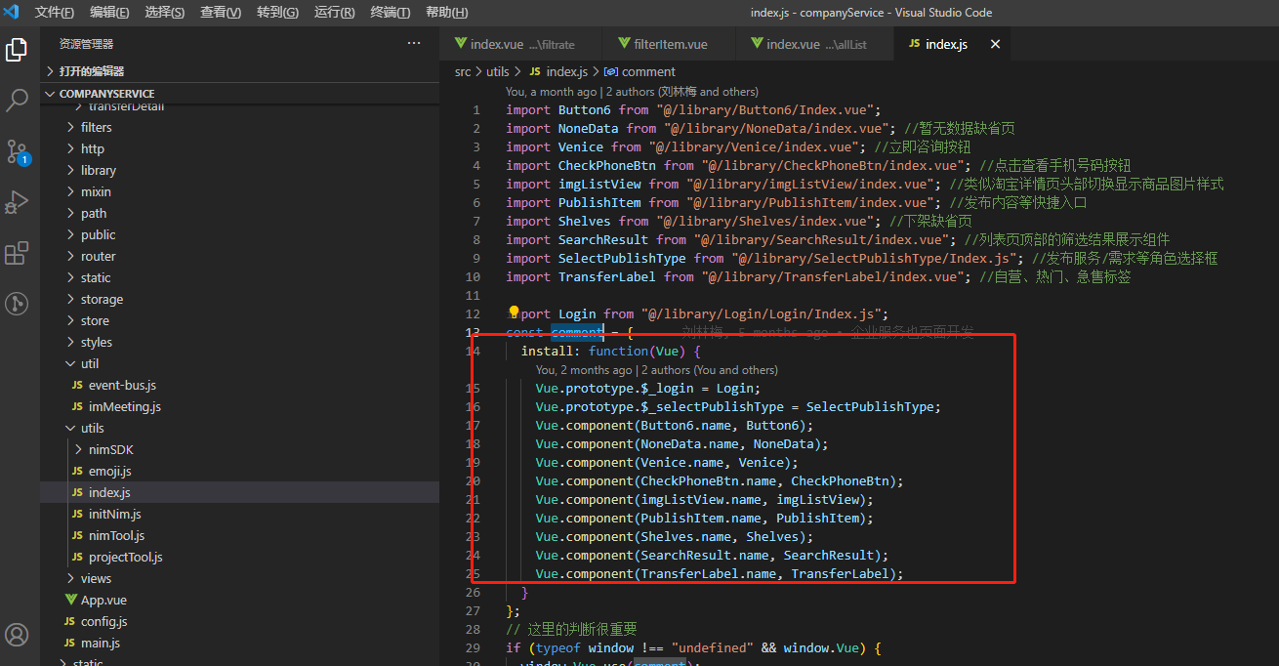Close the index.js editor tab

pos(996,44)
